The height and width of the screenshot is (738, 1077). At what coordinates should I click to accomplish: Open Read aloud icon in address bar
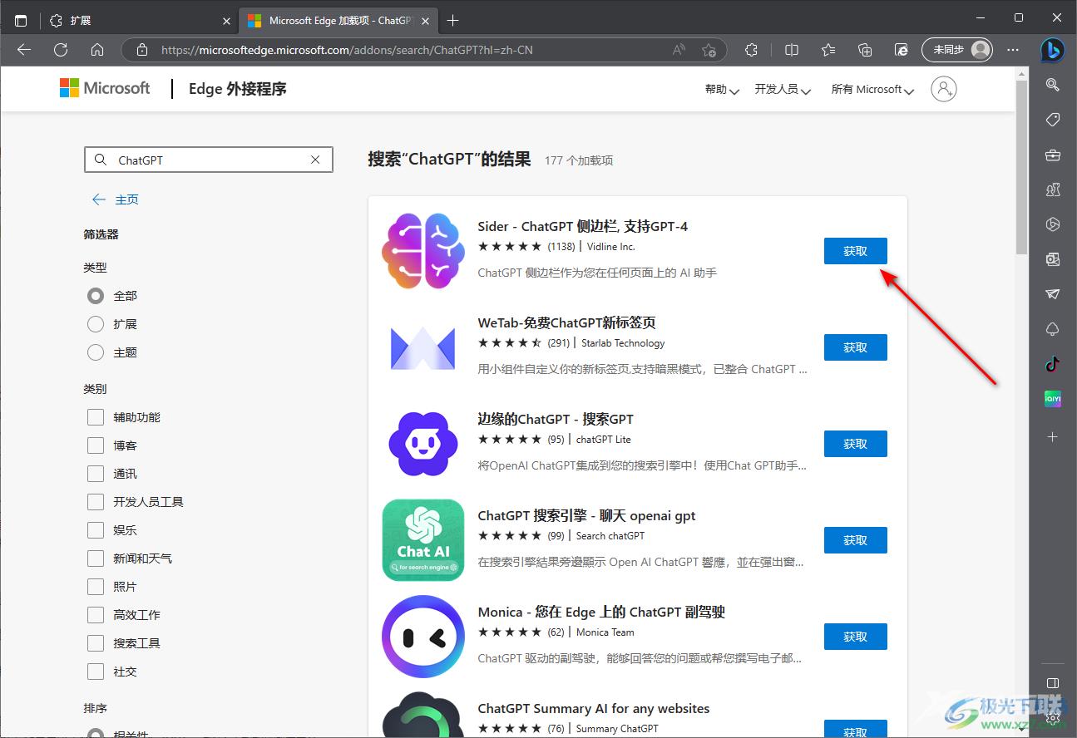coord(679,50)
